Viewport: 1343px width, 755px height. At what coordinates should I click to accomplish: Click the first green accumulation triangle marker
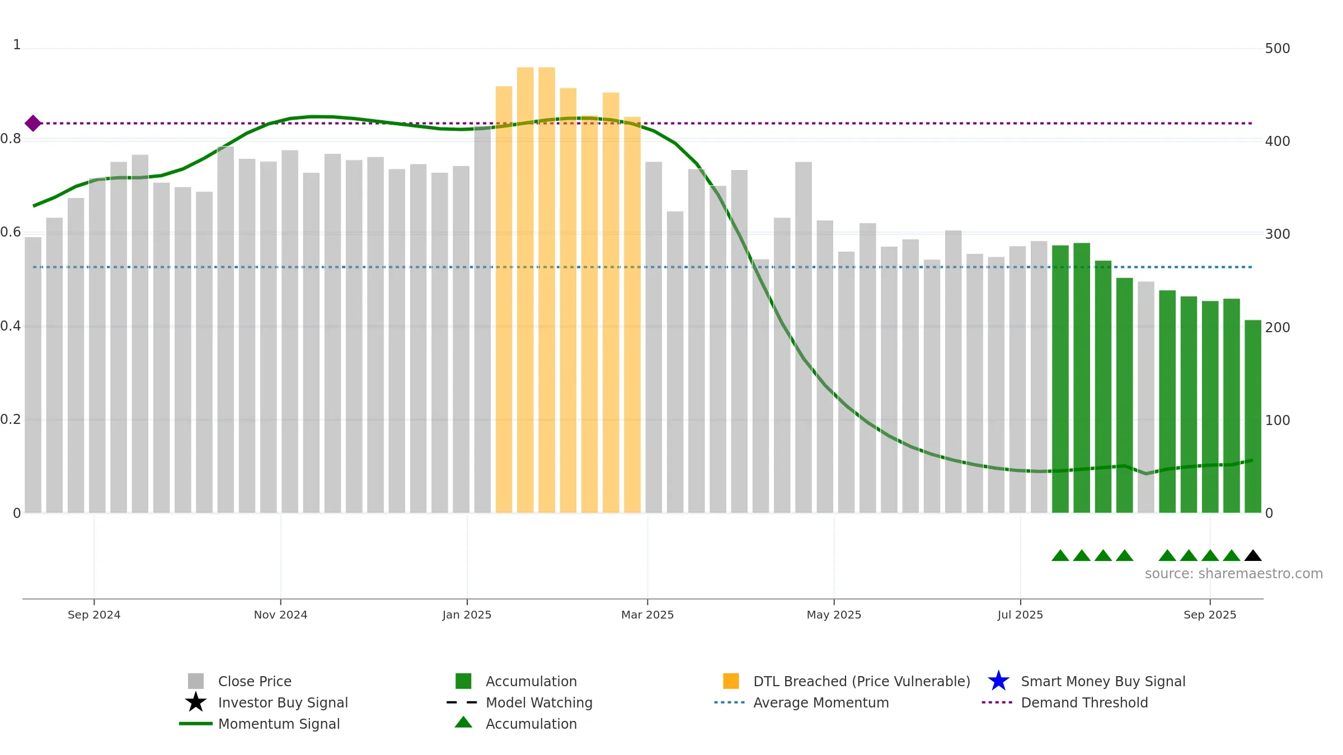click(1060, 555)
